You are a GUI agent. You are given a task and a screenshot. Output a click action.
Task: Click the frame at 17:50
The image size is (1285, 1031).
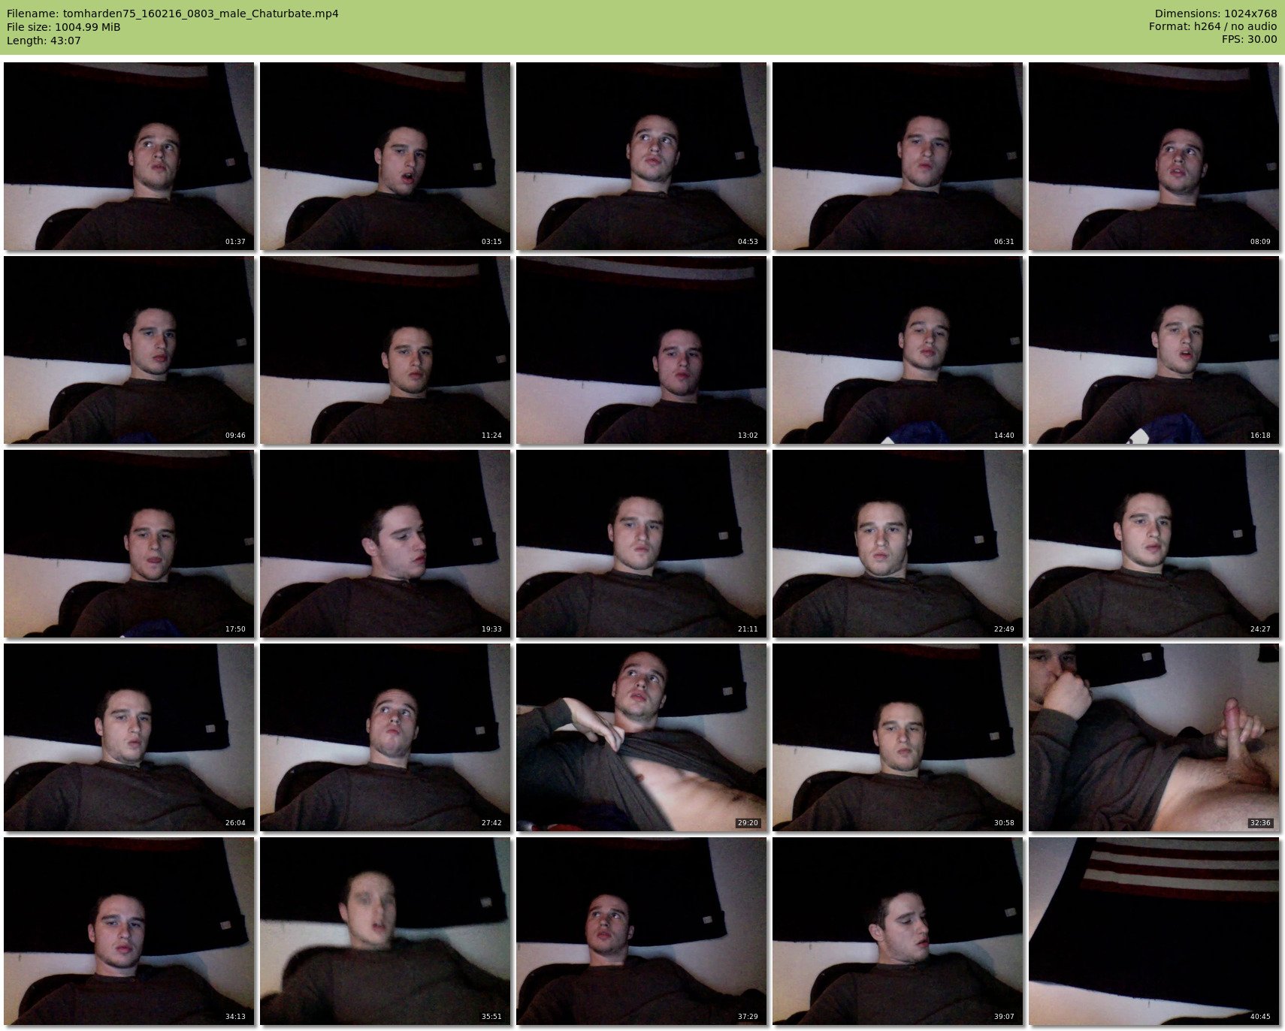(129, 544)
